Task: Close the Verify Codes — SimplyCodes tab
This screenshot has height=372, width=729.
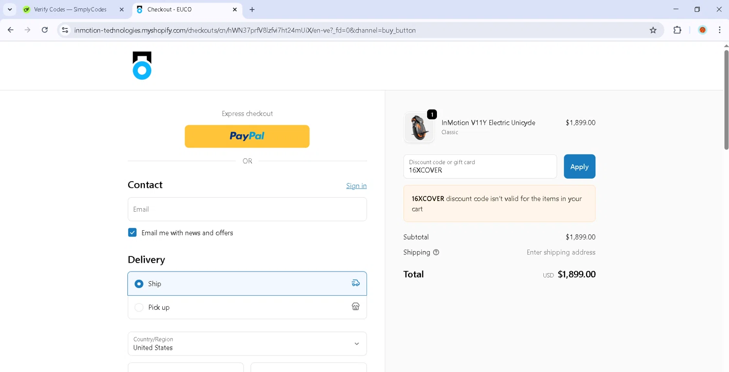Action: [x=121, y=9]
